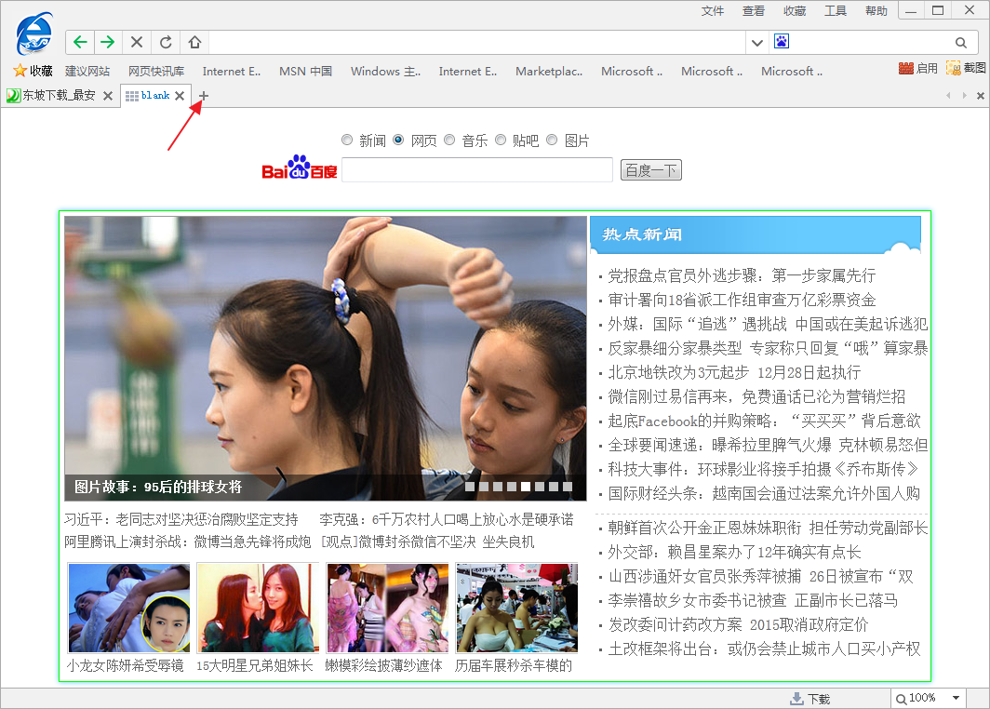Viewport: 990px width, 709px height.
Task: Select the 音乐 radio button
Action: [448, 140]
